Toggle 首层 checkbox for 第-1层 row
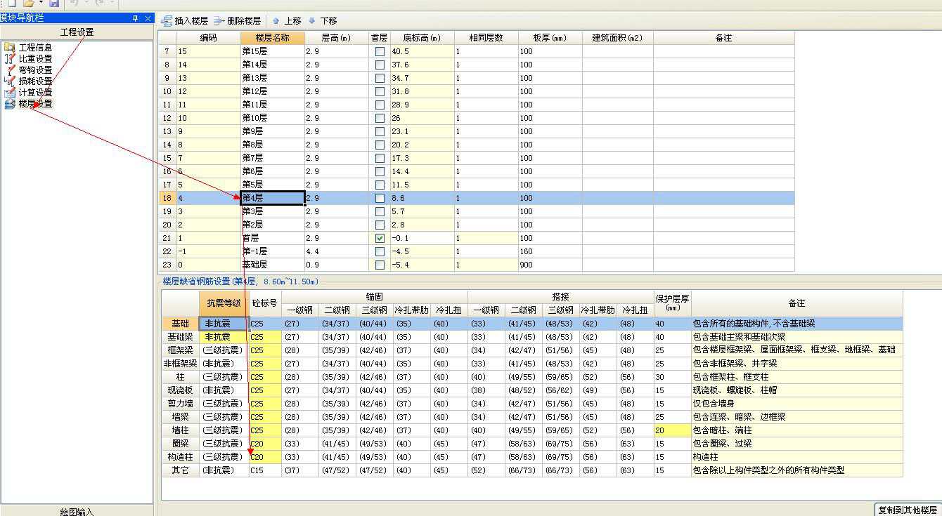 (x=380, y=251)
